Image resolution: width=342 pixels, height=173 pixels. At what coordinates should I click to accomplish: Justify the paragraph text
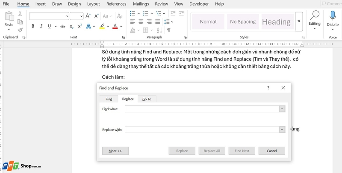click(157, 21)
